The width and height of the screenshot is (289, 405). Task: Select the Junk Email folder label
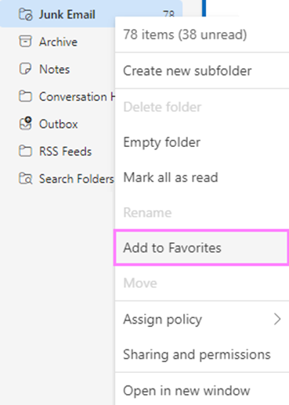[x=67, y=14]
